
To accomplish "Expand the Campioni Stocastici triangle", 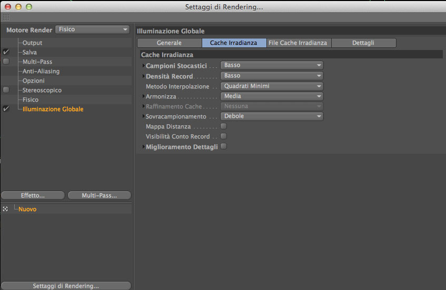I will (143, 66).
